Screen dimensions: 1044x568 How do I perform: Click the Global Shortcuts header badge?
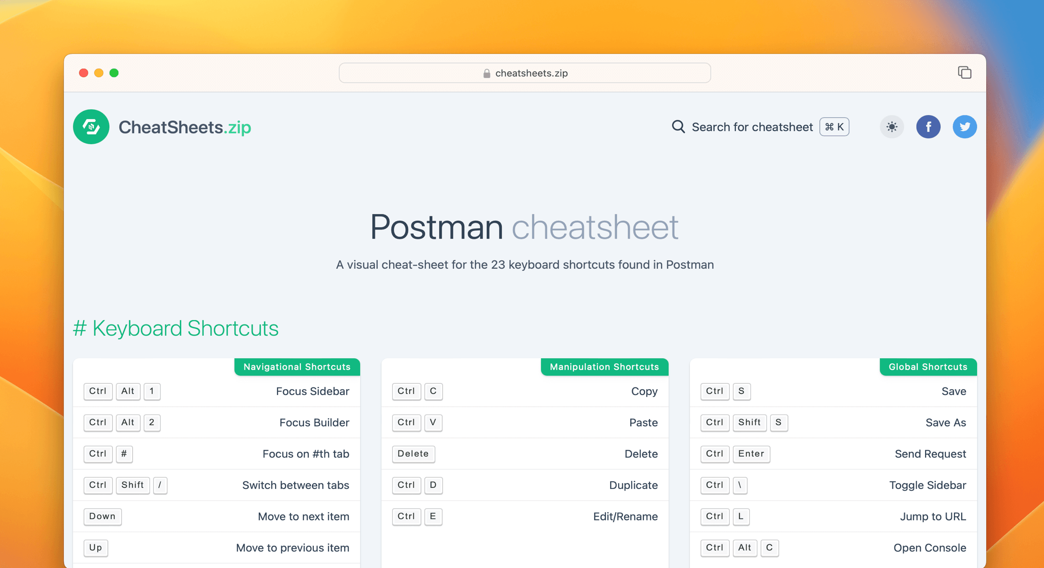point(927,366)
